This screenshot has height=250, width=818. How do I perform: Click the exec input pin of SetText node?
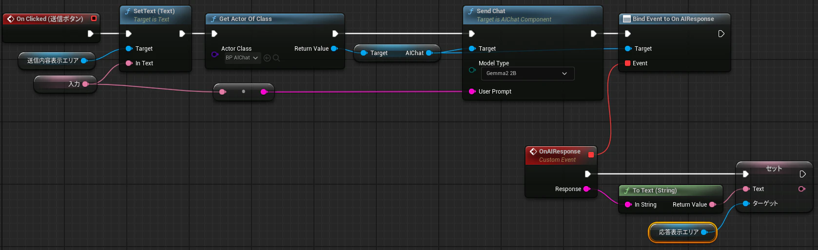point(129,34)
